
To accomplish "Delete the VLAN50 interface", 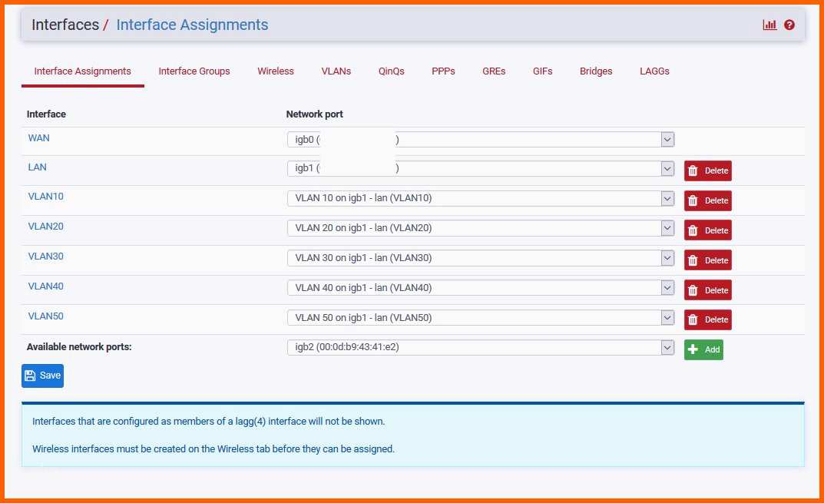I will [707, 319].
